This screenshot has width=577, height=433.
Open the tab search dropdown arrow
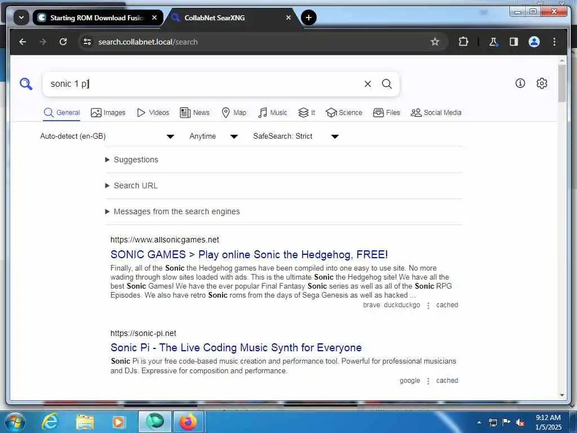[x=21, y=17]
